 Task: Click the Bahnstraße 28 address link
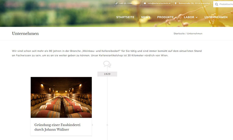pyautogui.click(x=194, y=3)
